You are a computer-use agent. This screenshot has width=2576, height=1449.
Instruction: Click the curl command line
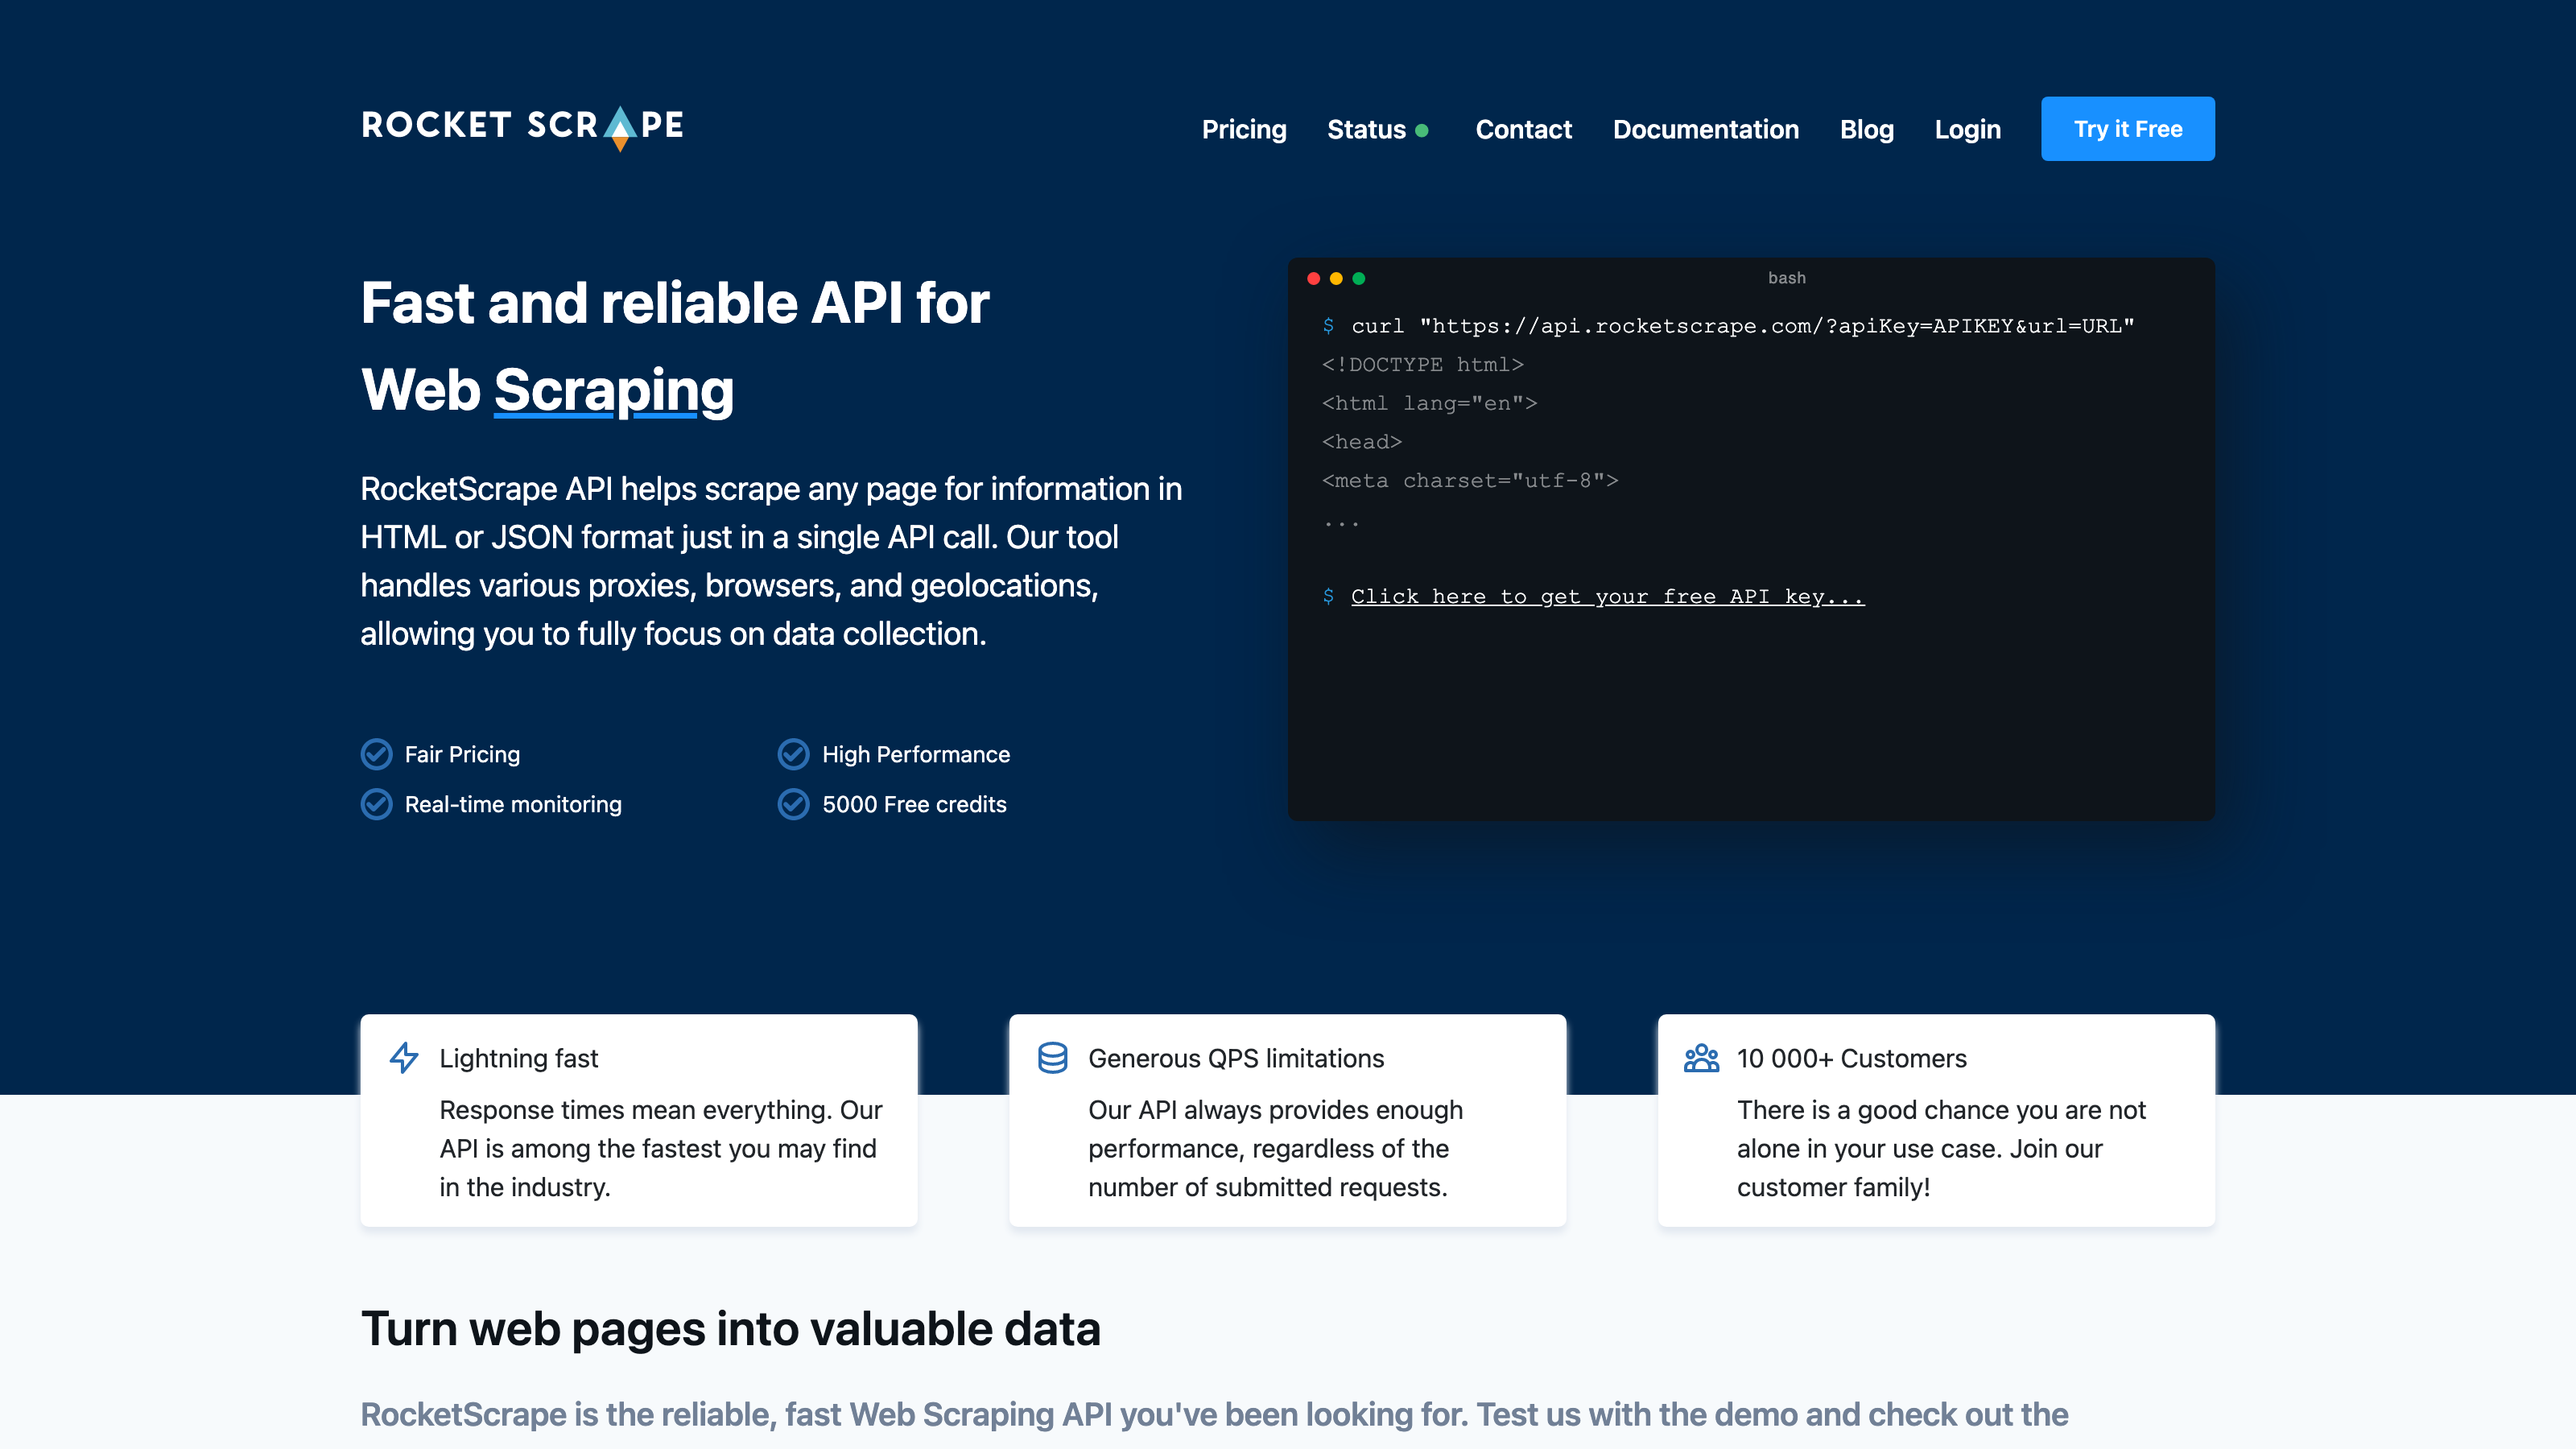click(1728, 326)
